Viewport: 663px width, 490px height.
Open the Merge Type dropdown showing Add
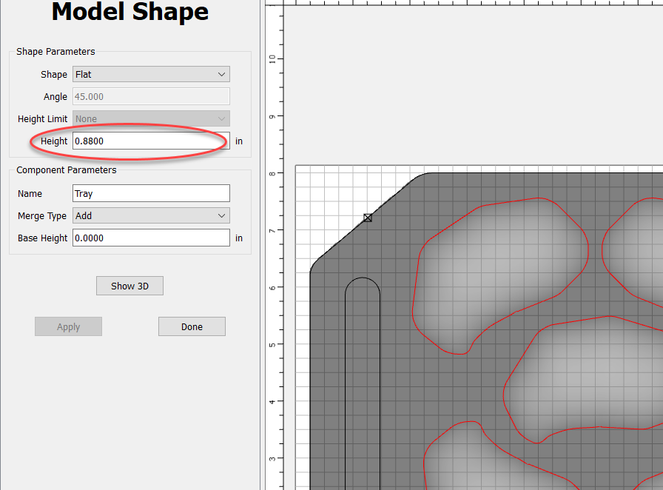click(x=151, y=215)
